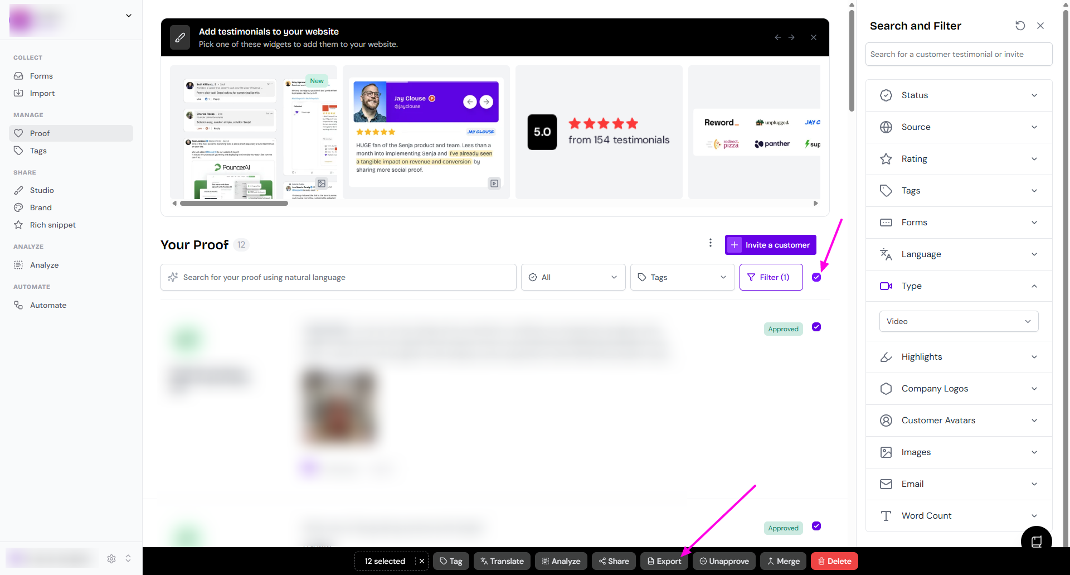This screenshot has width=1070, height=575.
Task: Open the Video type dropdown
Action: 959,321
